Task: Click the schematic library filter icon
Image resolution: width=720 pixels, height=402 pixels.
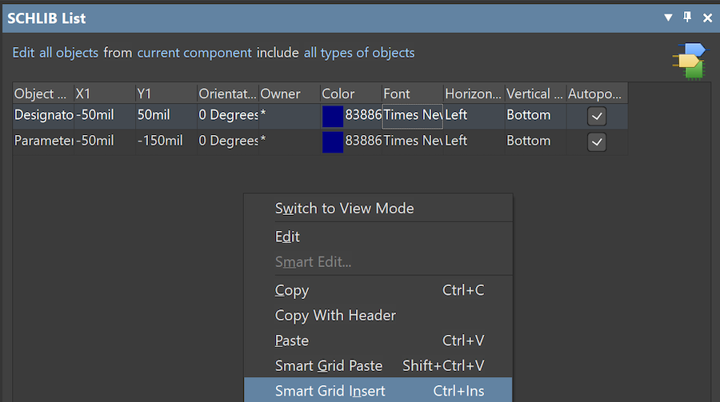Action: (x=690, y=61)
